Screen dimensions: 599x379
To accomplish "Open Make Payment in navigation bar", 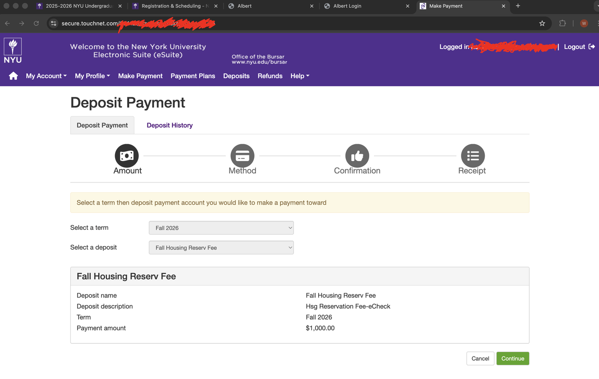I will point(140,76).
